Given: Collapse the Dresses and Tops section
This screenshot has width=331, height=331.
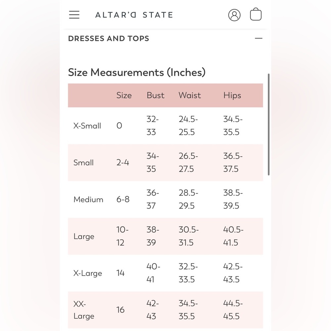Looking at the screenshot, I should [259, 38].
